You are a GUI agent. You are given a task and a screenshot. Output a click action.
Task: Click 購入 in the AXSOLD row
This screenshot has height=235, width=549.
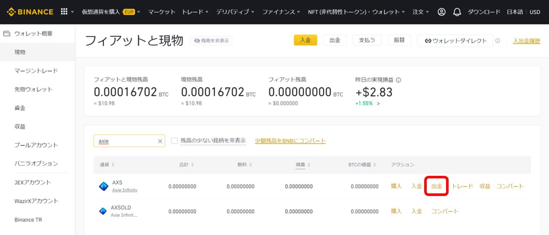click(x=396, y=211)
